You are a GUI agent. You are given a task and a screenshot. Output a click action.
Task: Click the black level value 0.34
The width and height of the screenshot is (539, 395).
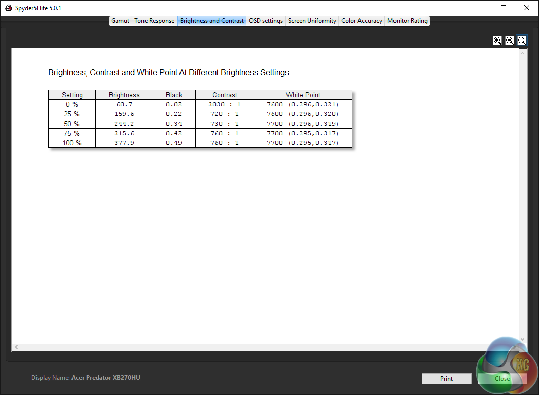coord(174,124)
